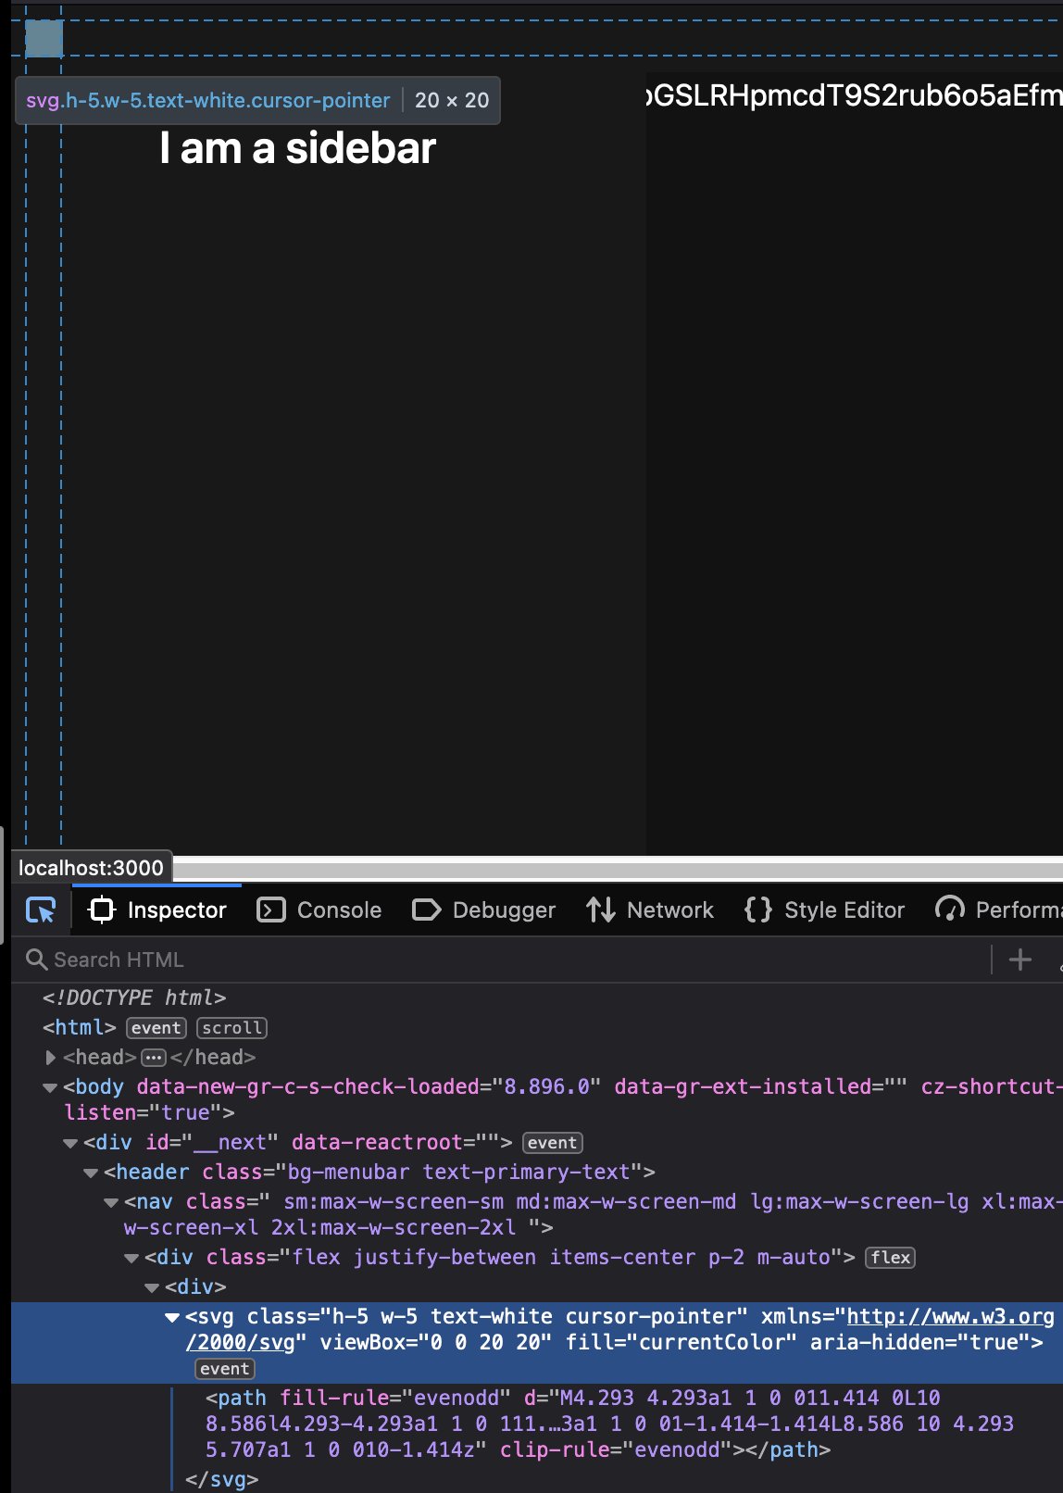The image size is (1063, 1493).
Task: Click the plus button to create a new node
Action: pos(1020,960)
